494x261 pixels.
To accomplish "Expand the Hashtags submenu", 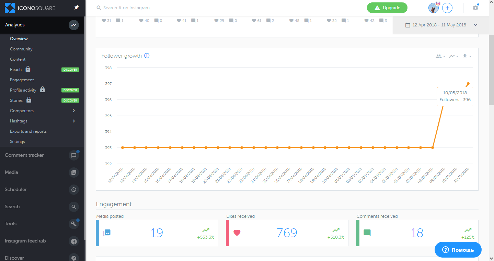I will 74,121.
